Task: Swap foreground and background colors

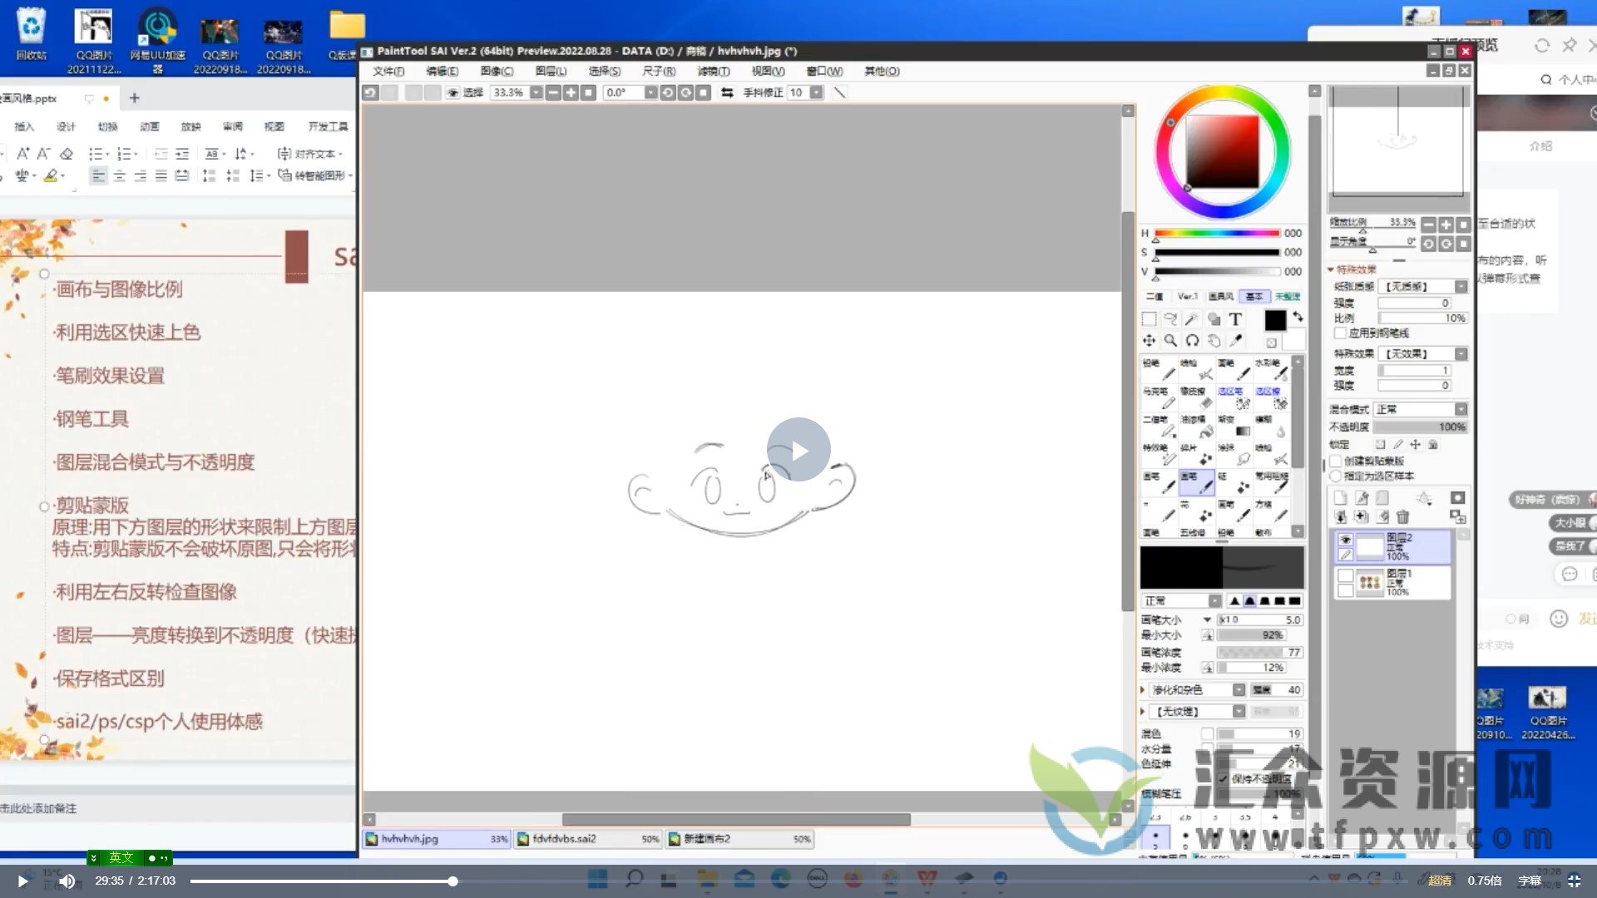Action: pyautogui.click(x=1297, y=317)
